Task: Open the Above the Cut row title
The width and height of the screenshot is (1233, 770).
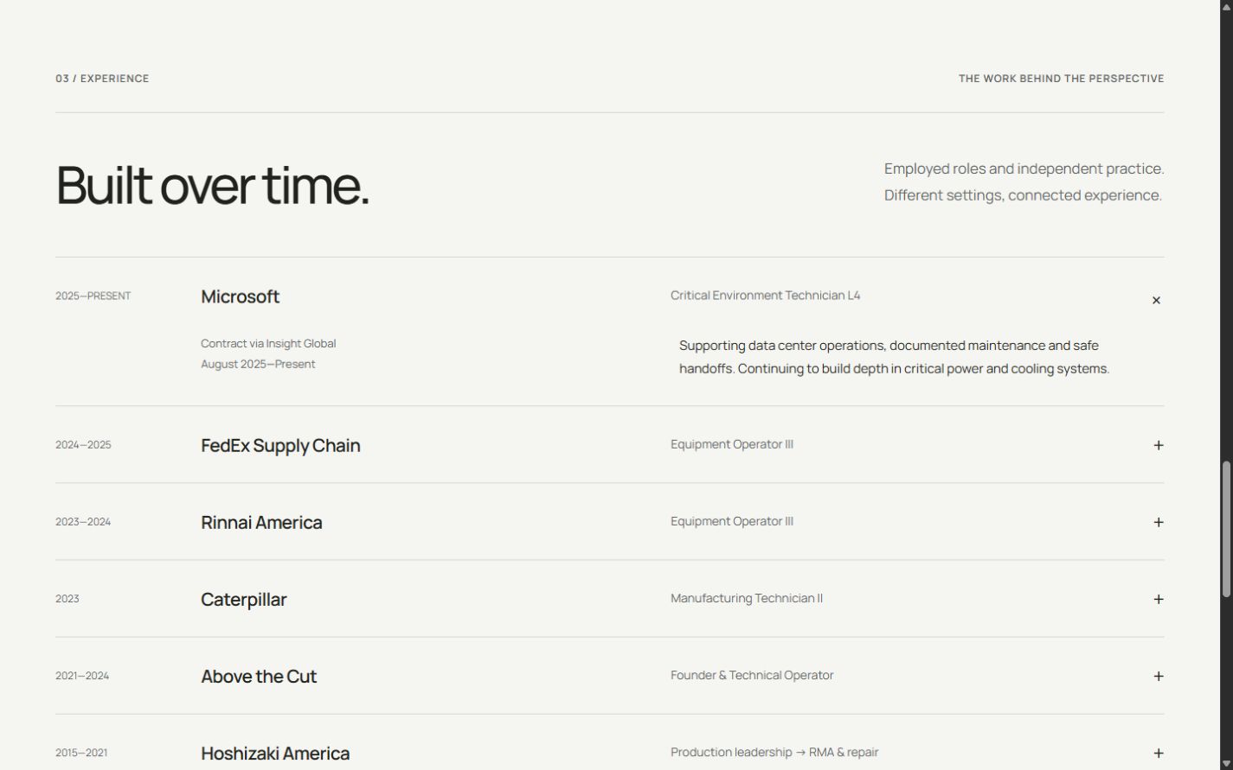Action: 259,676
